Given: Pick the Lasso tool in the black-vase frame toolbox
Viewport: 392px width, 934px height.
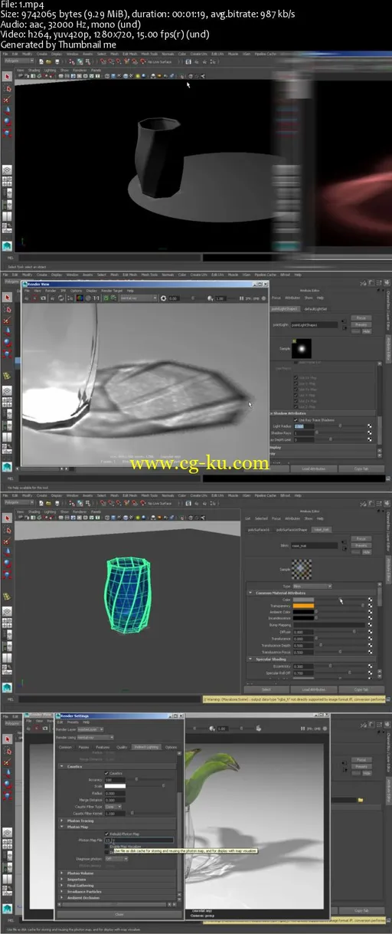Looking at the screenshot, I should pos(7,88).
